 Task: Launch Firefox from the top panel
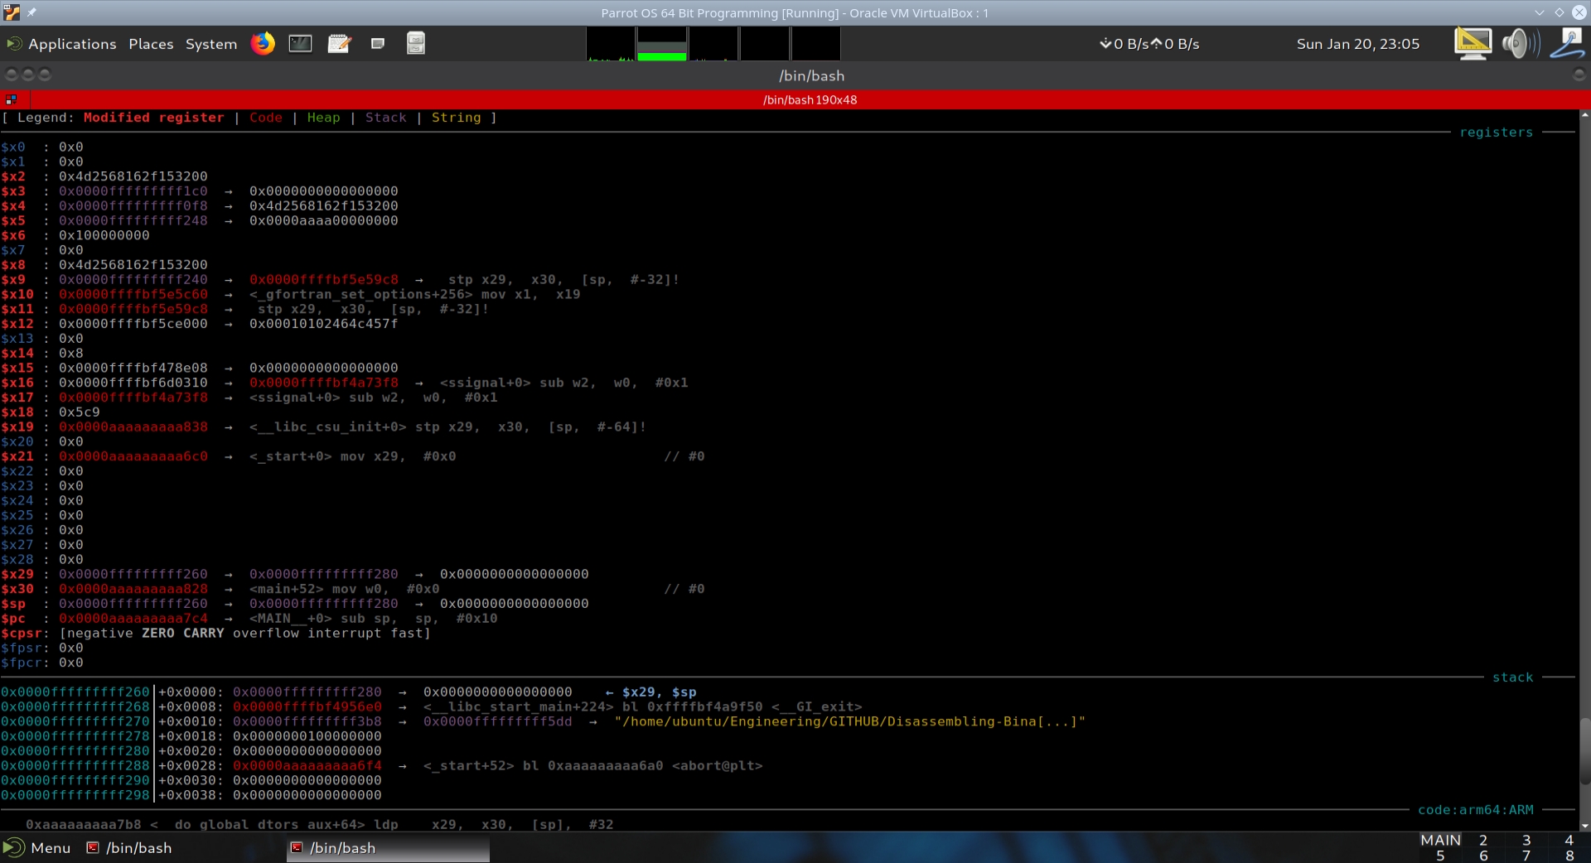tap(263, 43)
